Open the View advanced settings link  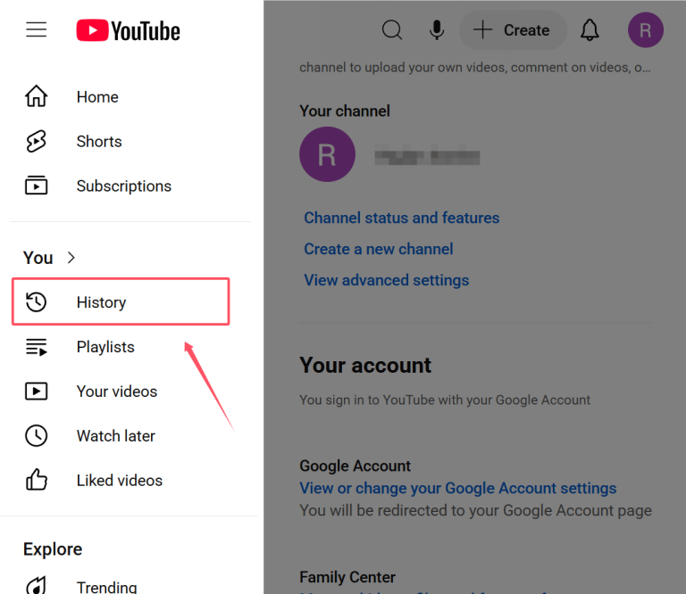(x=386, y=280)
